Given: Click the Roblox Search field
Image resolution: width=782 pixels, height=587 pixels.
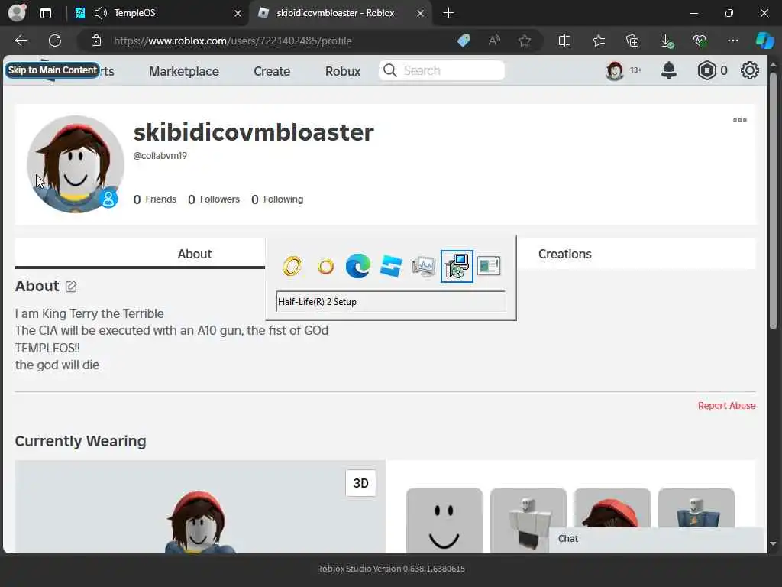Looking at the screenshot, I should [x=442, y=70].
